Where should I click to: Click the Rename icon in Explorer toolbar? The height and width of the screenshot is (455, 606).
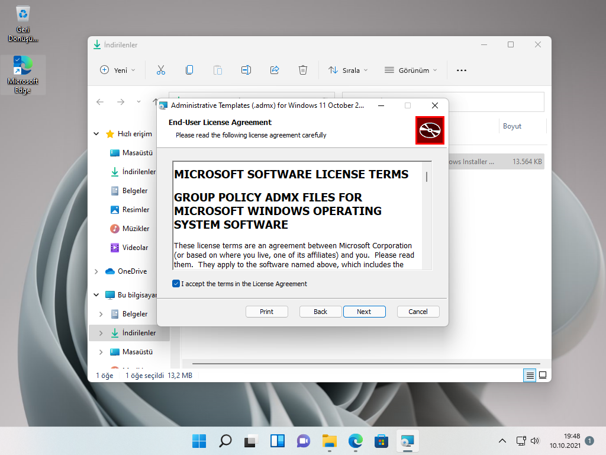(246, 70)
